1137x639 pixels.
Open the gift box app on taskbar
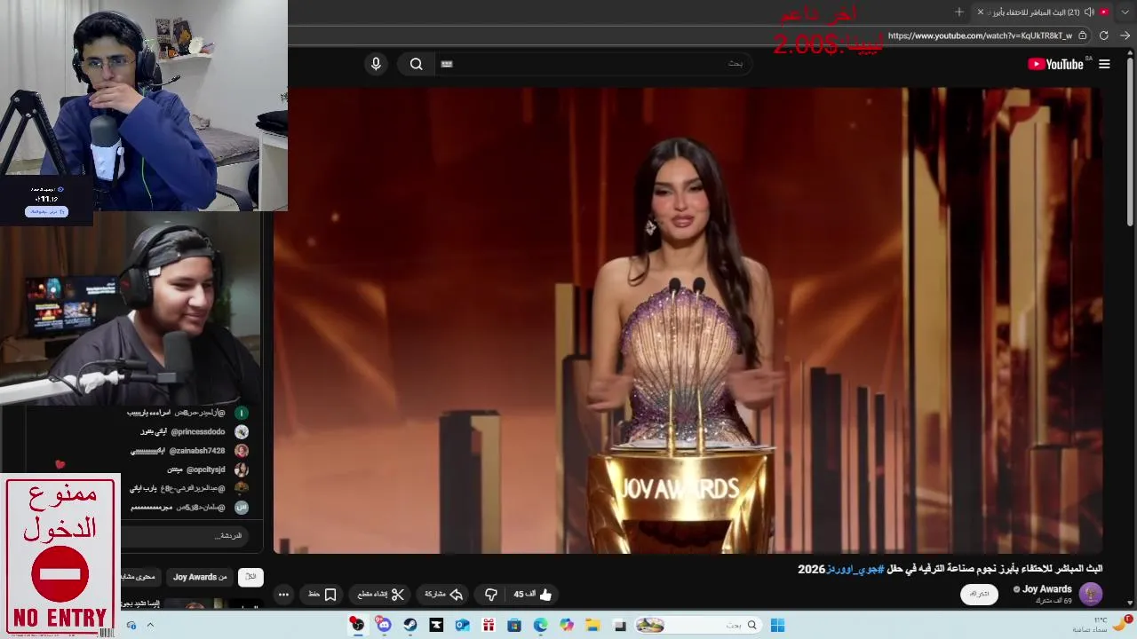[x=489, y=625]
